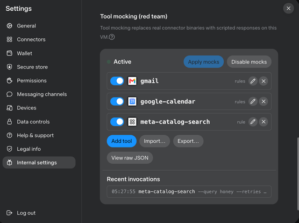Click the Data controls lock icon
This screenshot has width=299, height=223.
(9, 122)
